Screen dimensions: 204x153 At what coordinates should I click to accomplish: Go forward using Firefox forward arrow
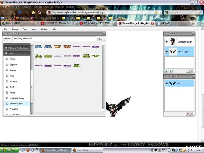point(11,13)
